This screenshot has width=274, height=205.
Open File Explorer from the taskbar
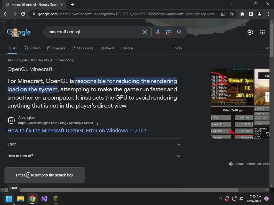point(20,199)
